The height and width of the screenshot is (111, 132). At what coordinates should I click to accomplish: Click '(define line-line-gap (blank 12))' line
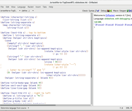pyautogui.click(x=21, y=88)
